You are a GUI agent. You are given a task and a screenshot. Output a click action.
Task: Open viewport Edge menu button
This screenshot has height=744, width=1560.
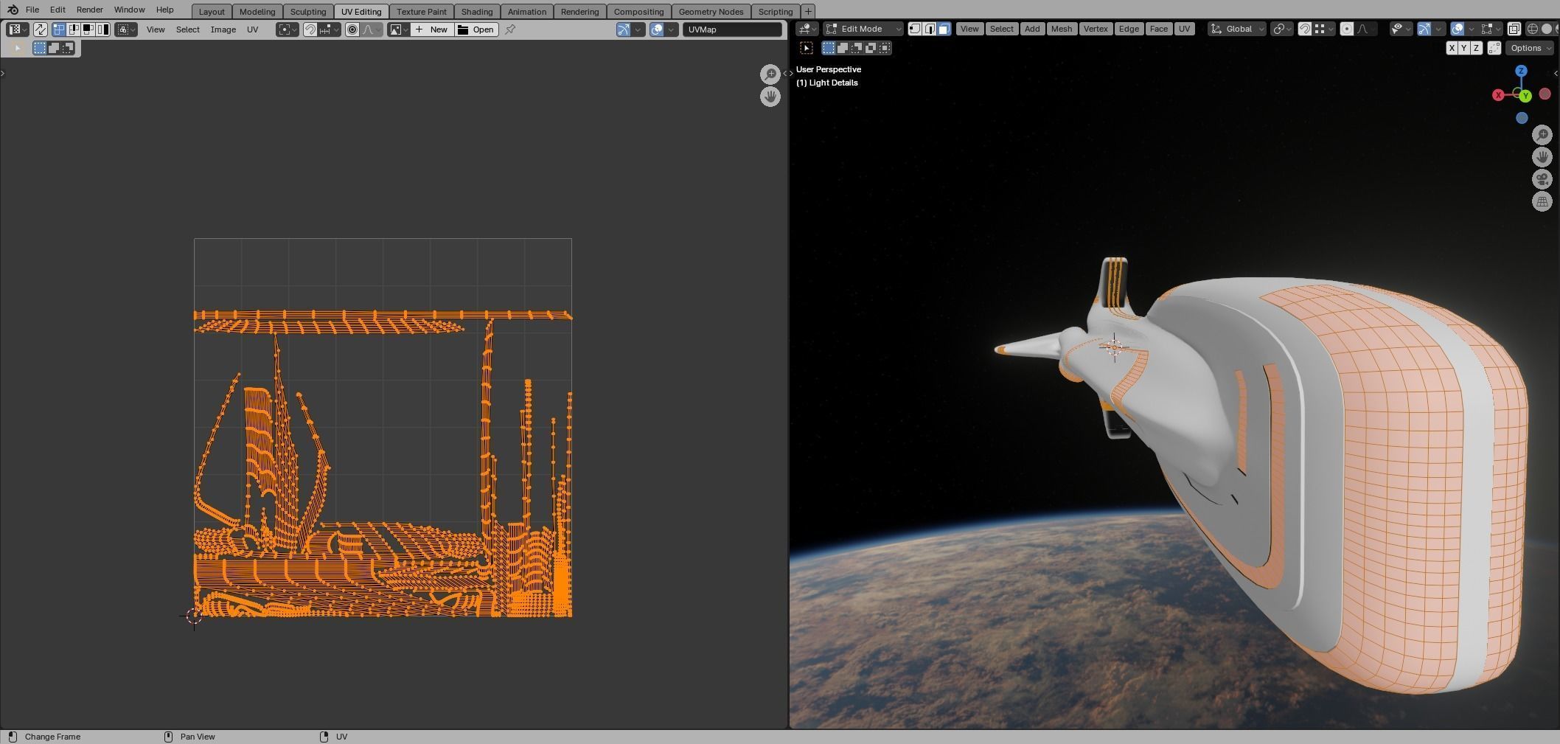(1129, 29)
